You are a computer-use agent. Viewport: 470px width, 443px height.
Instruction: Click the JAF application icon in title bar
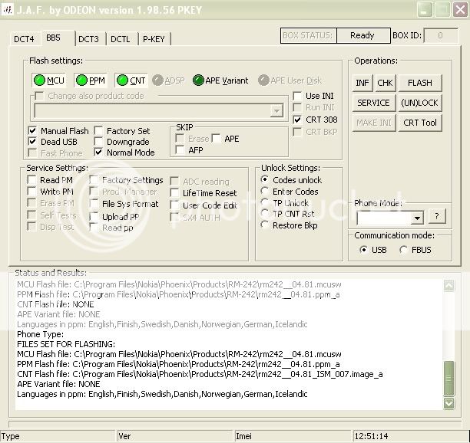click(x=7, y=9)
